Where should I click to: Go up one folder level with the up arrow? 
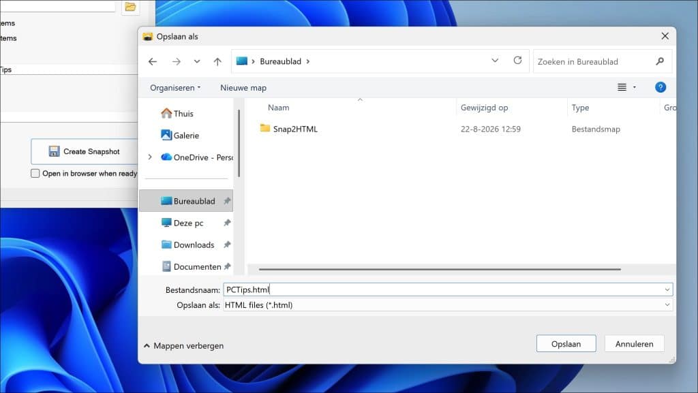pos(217,61)
